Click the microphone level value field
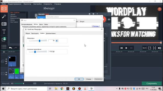The width and height of the screenshot is (163, 91). coord(51,41)
